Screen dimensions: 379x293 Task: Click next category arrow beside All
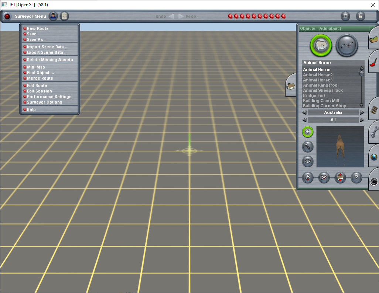362,120
